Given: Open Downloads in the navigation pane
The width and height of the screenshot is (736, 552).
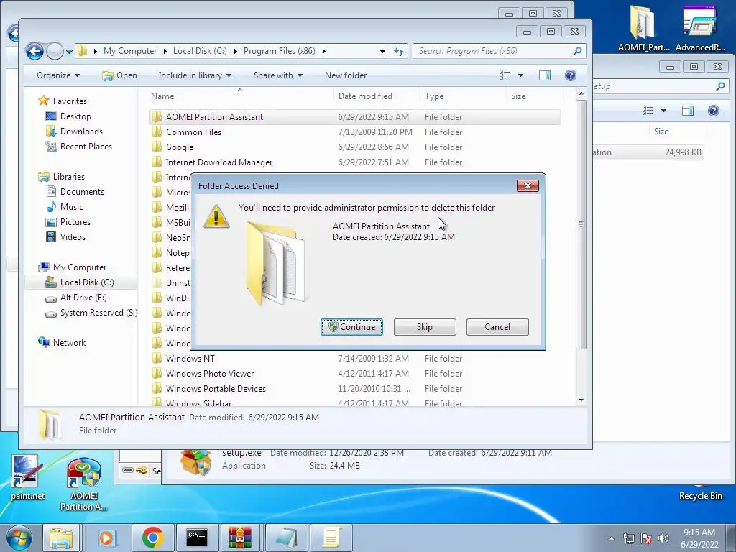Looking at the screenshot, I should (80, 132).
